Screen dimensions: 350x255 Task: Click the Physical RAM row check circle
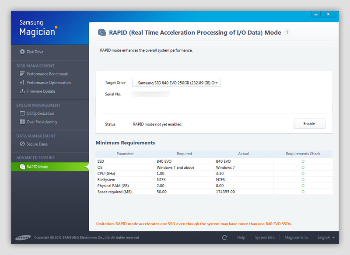303,185
